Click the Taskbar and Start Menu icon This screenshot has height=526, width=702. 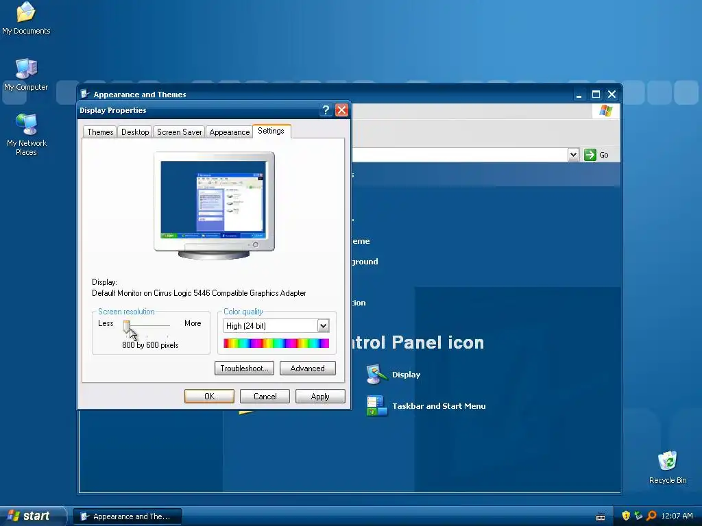click(x=376, y=405)
